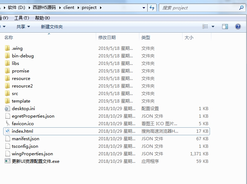Select the bin-debug folder icon

click(x=8, y=56)
